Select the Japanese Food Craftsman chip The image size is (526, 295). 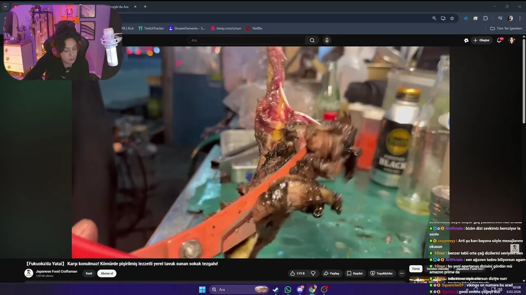click(470, 269)
